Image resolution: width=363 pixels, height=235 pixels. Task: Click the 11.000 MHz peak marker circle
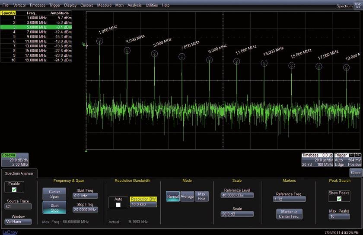[x=237, y=61]
